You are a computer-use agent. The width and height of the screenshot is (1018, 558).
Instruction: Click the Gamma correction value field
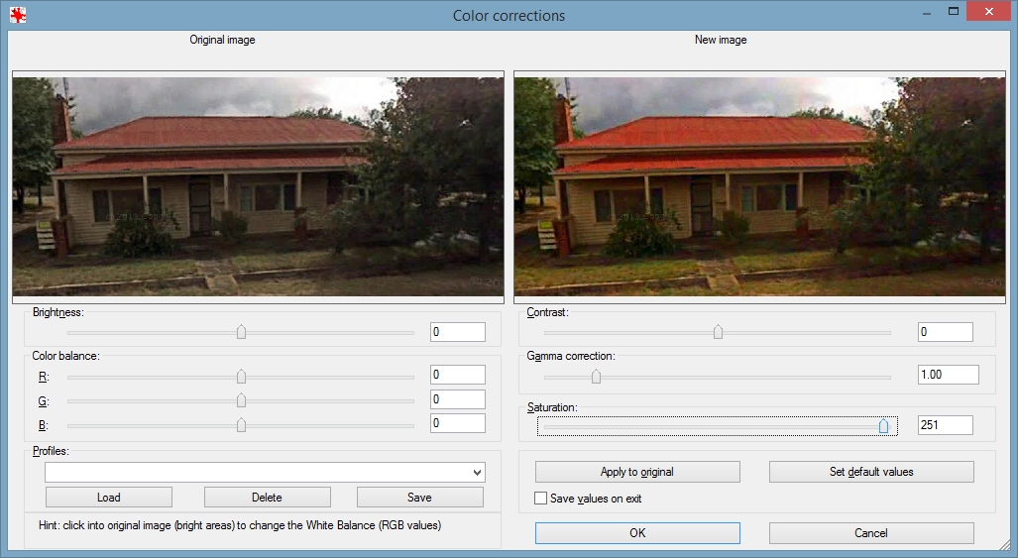[x=948, y=375]
